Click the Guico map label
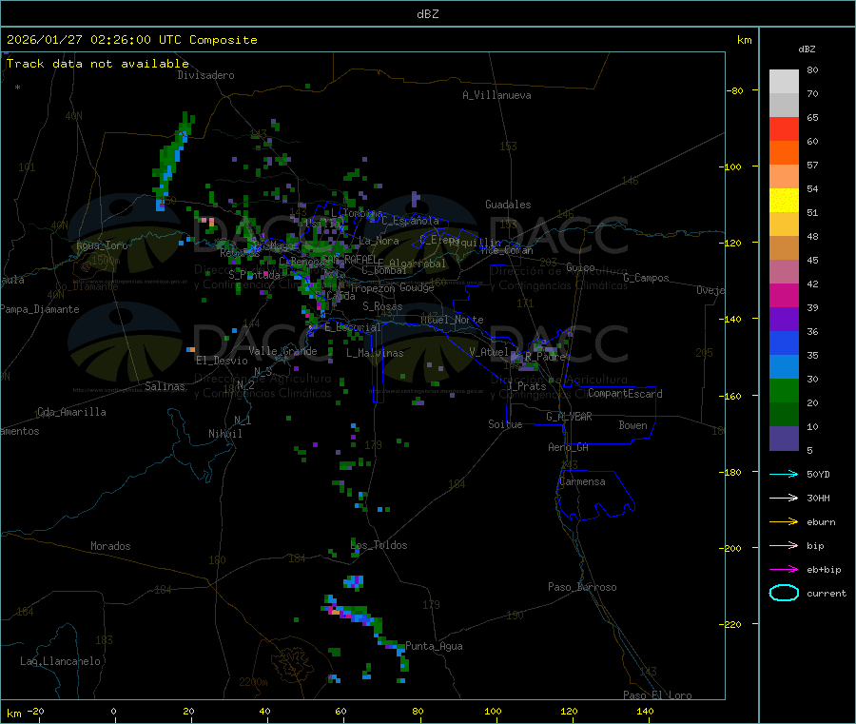The image size is (856, 724). pyautogui.click(x=580, y=268)
